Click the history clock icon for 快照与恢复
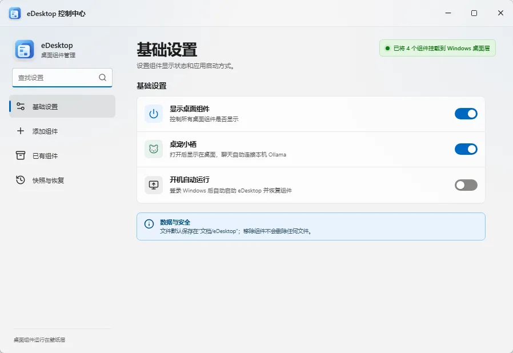Viewport: 513px width, 353px height. click(21, 180)
